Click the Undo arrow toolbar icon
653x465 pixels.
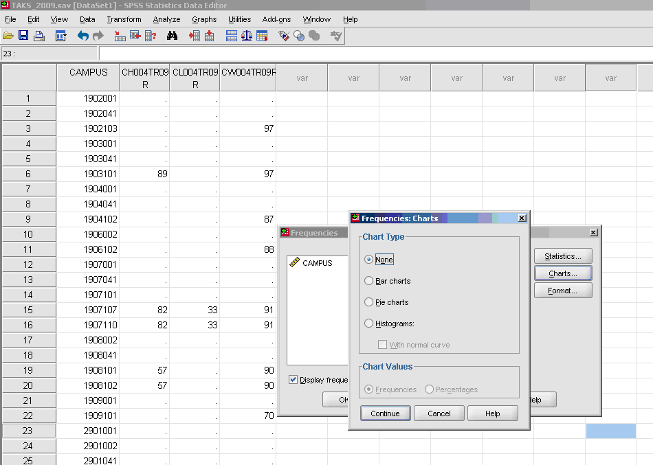[82, 36]
